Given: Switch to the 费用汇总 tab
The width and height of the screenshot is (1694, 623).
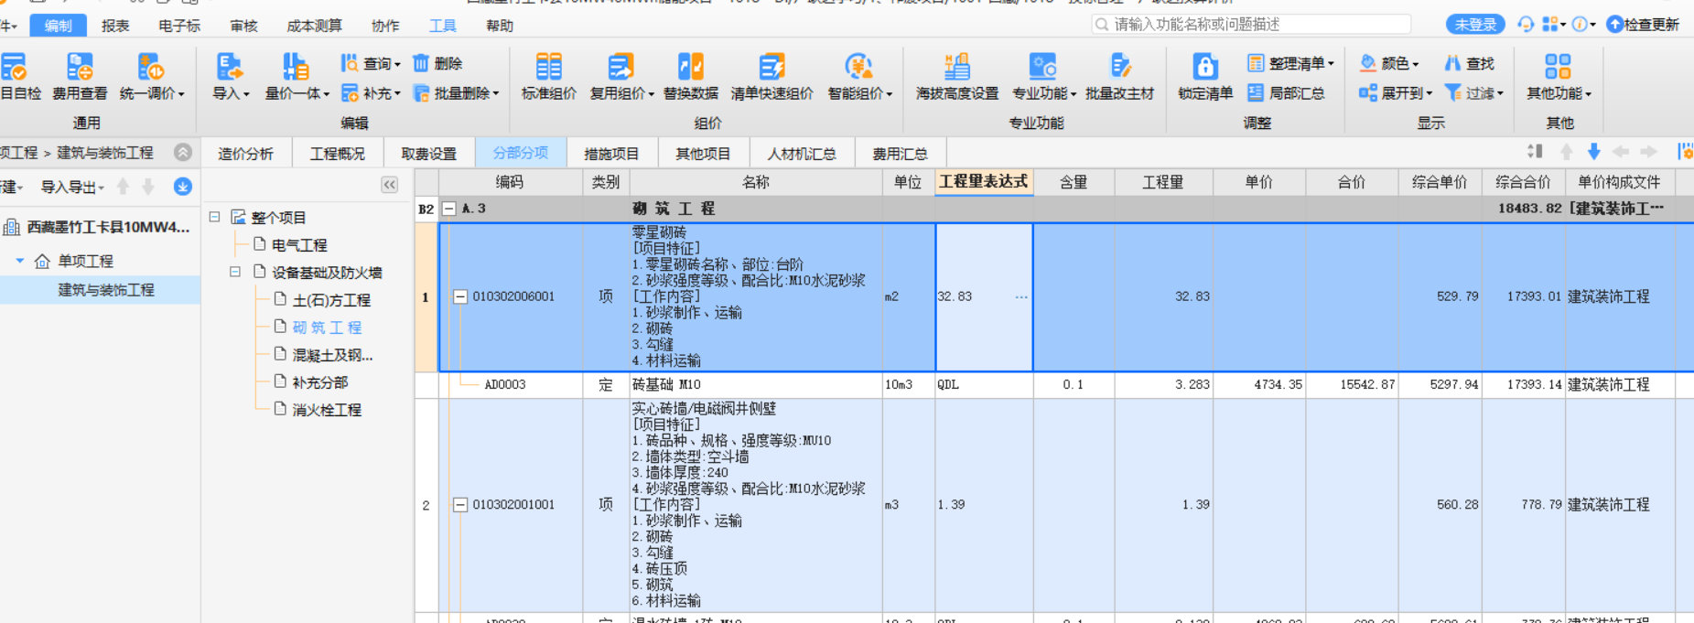Looking at the screenshot, I should tap(900, 154).
